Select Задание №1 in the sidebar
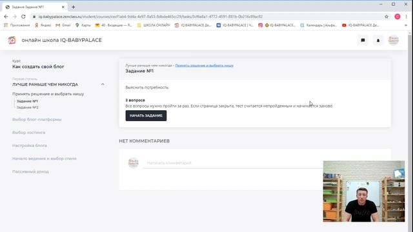413x232 pixels. pos(27,101)
